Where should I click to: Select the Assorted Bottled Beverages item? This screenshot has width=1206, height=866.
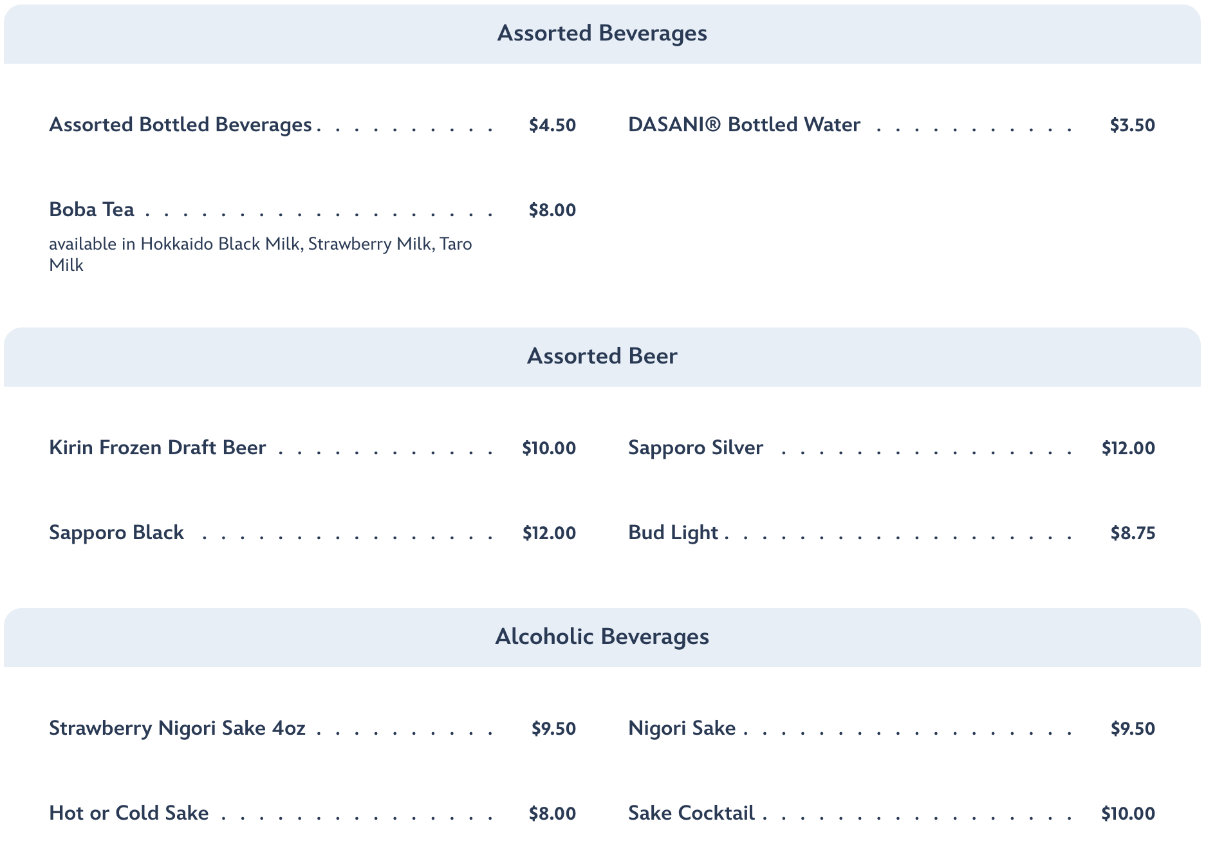pyautogui.click(x=180, y=125)
